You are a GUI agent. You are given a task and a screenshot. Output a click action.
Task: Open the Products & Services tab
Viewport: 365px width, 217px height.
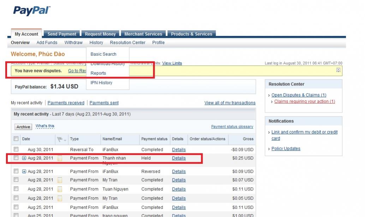tap(192, 34)
